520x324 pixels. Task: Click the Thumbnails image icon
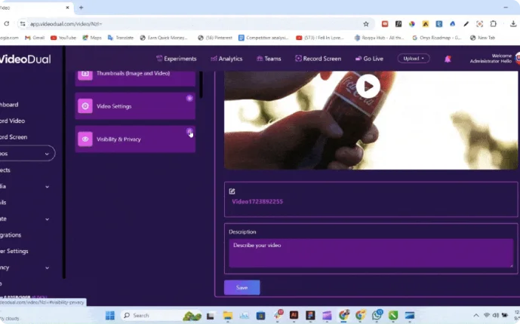click(x=85, y=74)
